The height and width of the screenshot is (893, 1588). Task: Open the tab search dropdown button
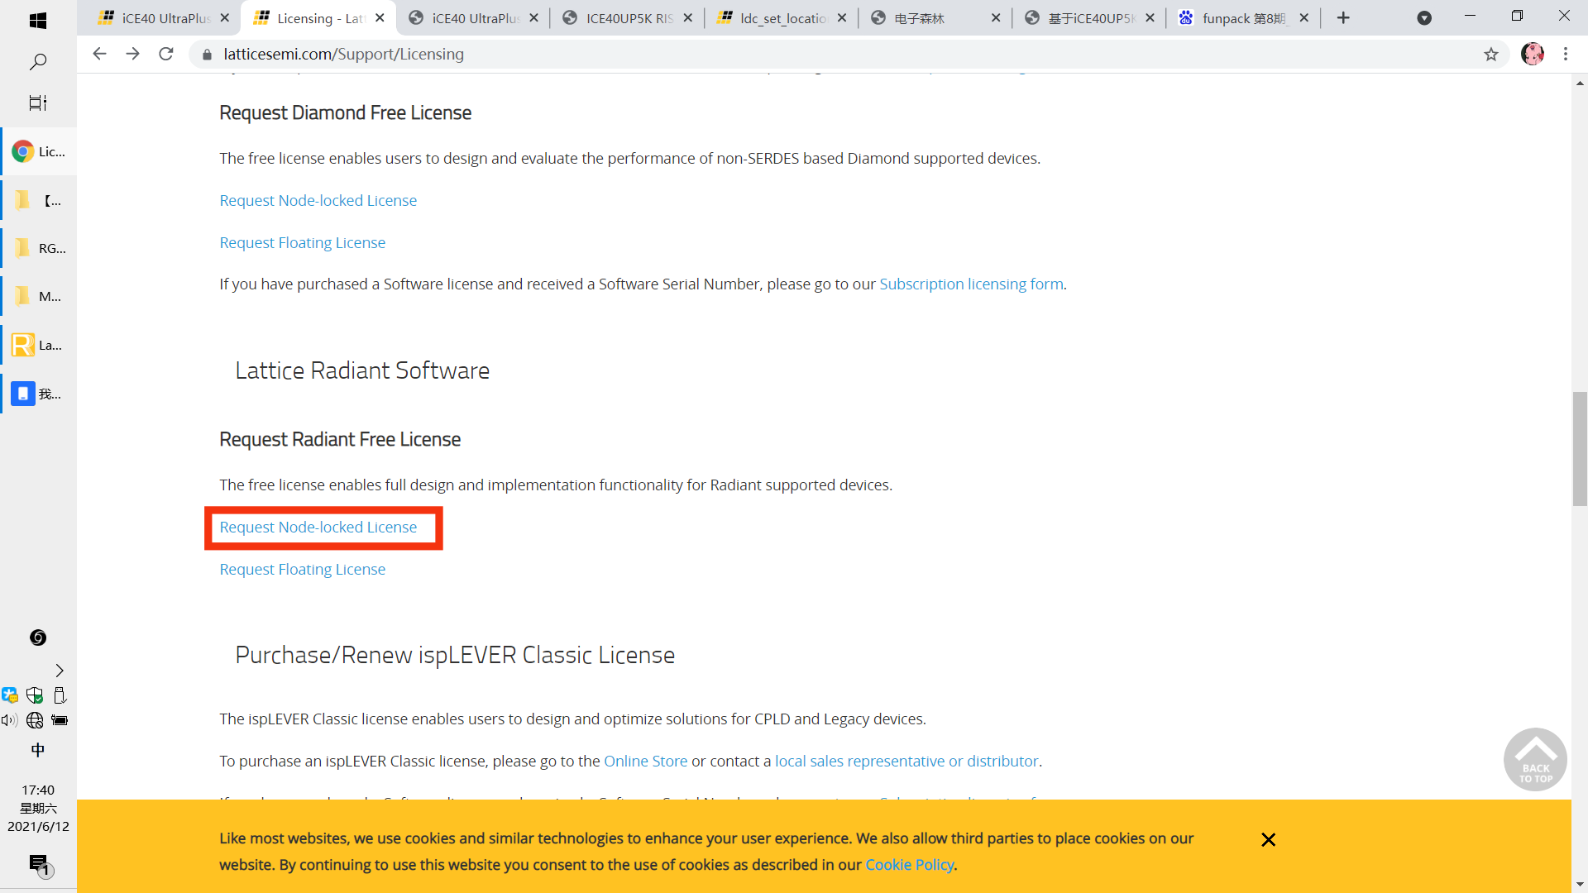1424,18
